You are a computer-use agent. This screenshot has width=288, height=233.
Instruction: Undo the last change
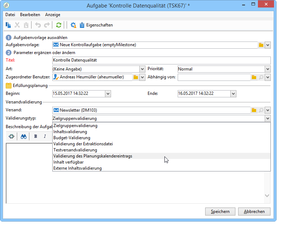pos(38,25)
